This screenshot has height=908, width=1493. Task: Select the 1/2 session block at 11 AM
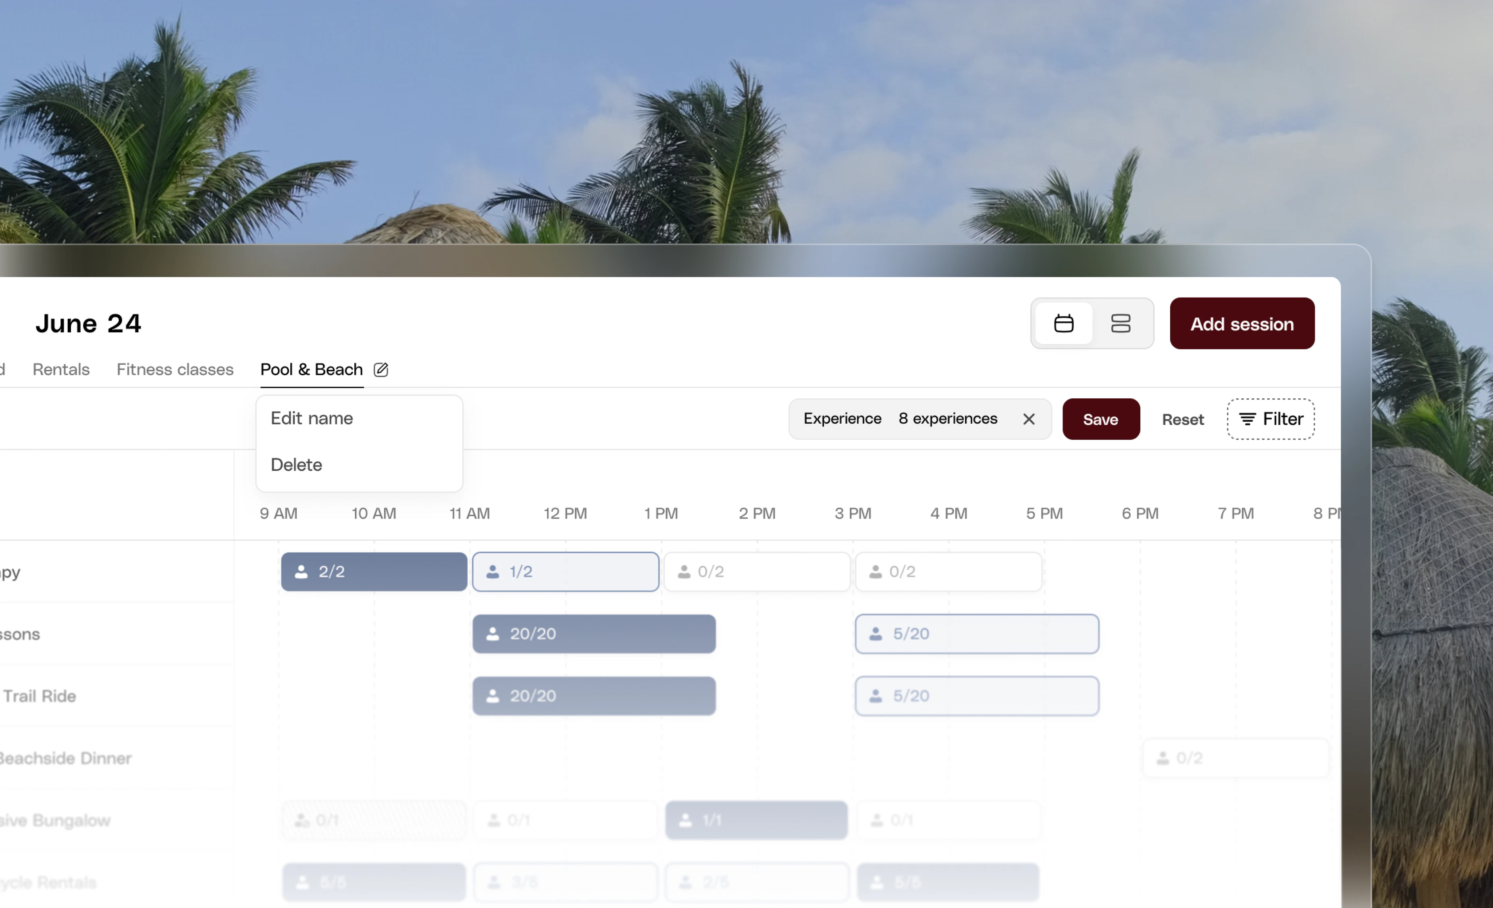coord(566,572)
